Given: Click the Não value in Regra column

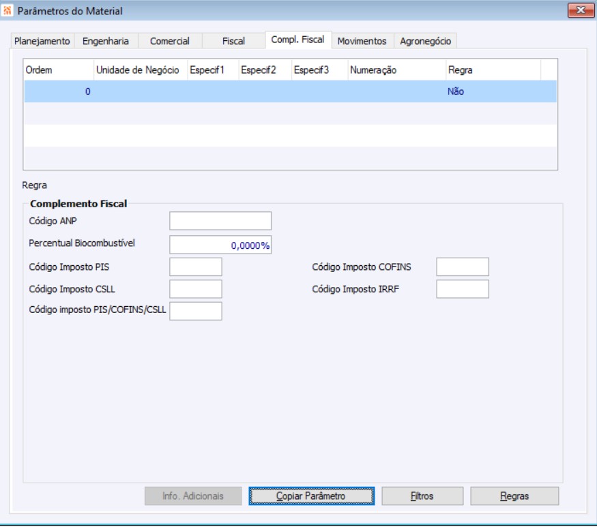Looking at the screenshot, I should (456, 91).
